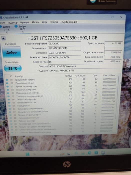Click status icon for Грешки при четене
The width and height of the screenshot is (131, 175).
[x=7, y=80]
